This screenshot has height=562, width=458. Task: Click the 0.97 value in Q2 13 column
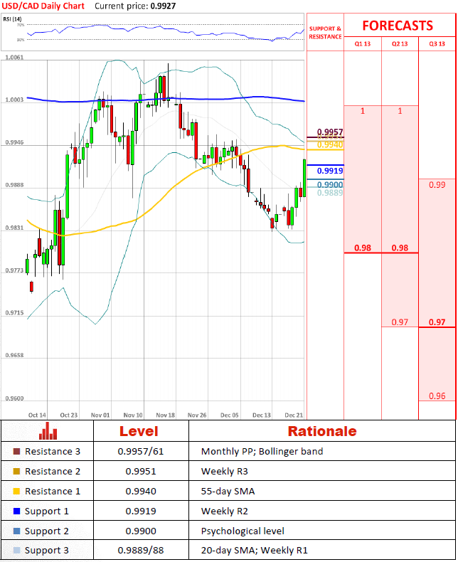[x=400, y=322]
